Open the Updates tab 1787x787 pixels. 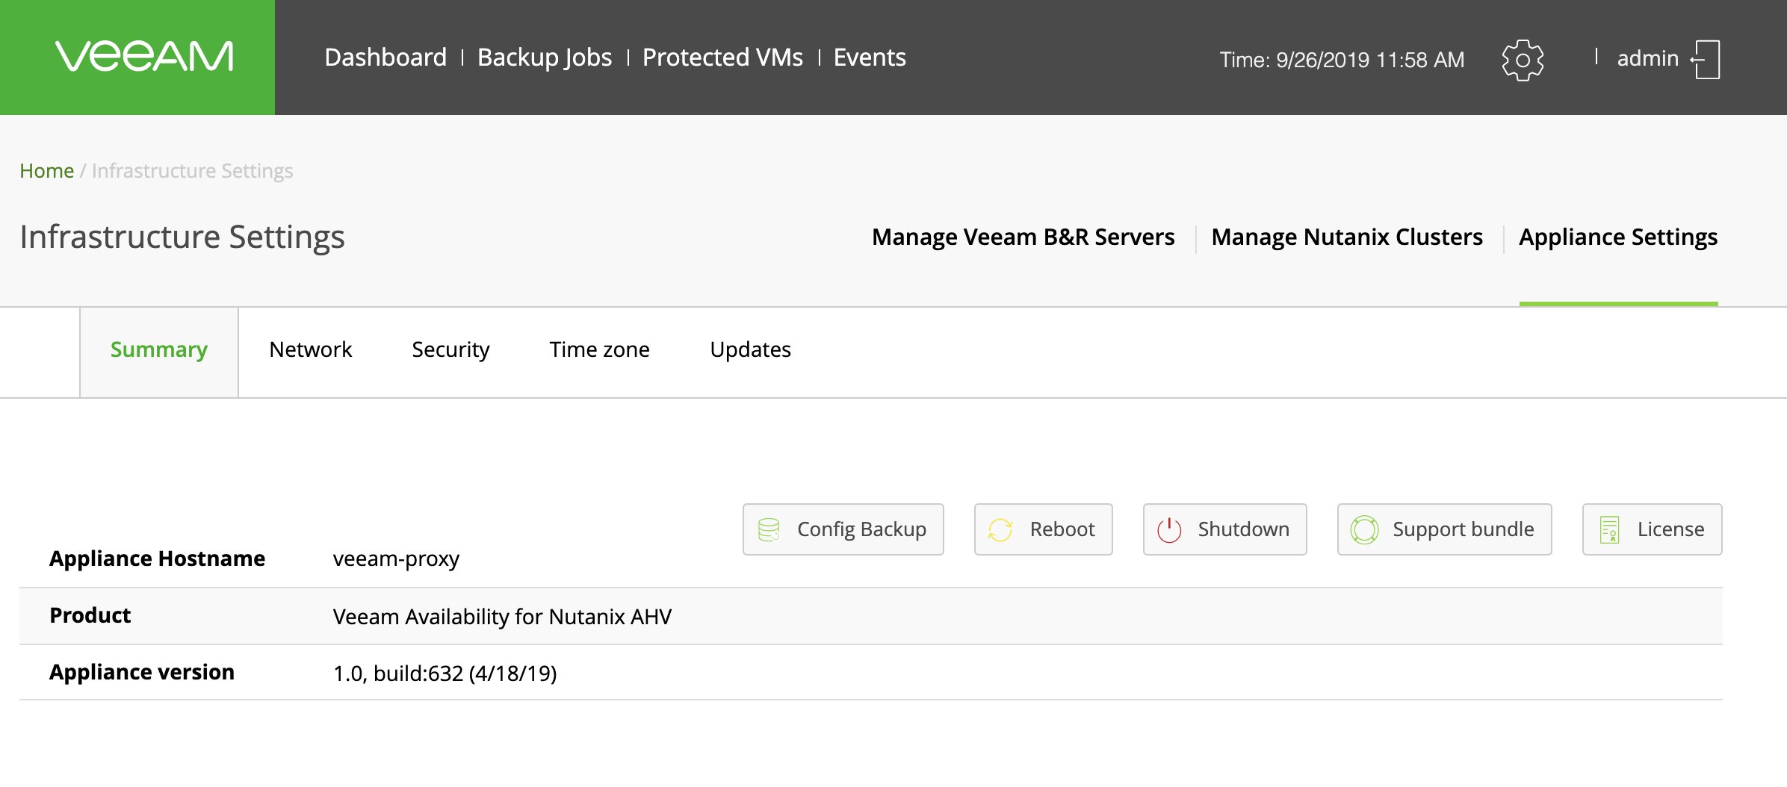tap(750, 349)
